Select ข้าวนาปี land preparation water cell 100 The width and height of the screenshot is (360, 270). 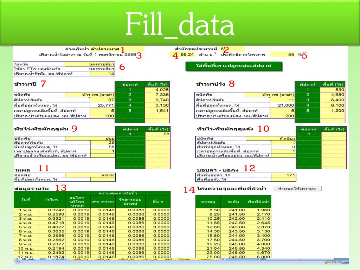[x=102, y=116]
